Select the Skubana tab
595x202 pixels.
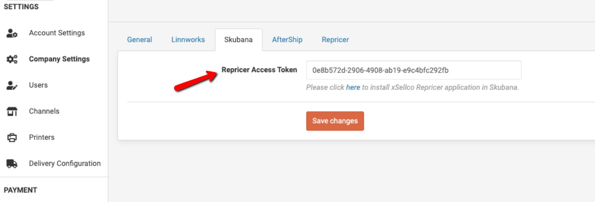239,40
